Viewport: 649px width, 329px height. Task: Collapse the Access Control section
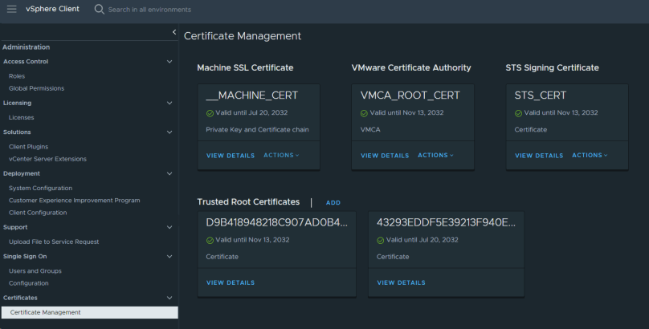(x=169, y=62)
